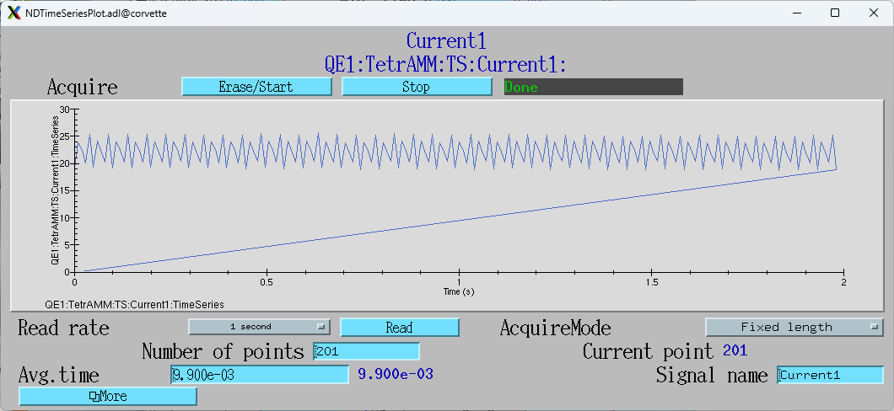This screenshot has height=411, width=894.
Task: Click the Number of points input field
Action: click(367, 351)
